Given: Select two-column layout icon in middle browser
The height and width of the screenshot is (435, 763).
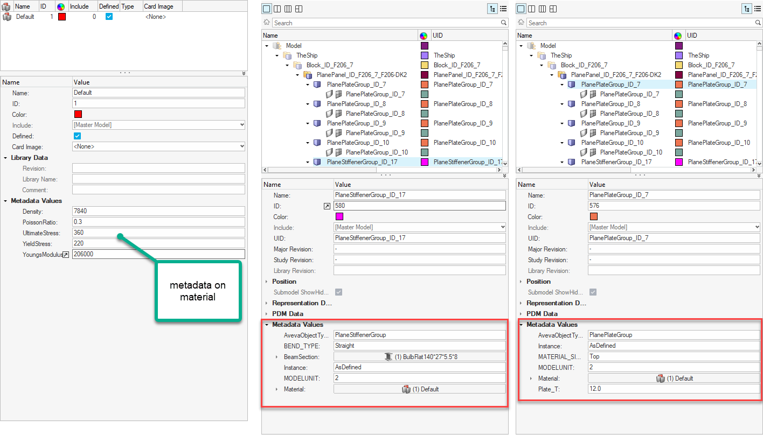Looking at the screenshot, I should (x=277, y=9).
